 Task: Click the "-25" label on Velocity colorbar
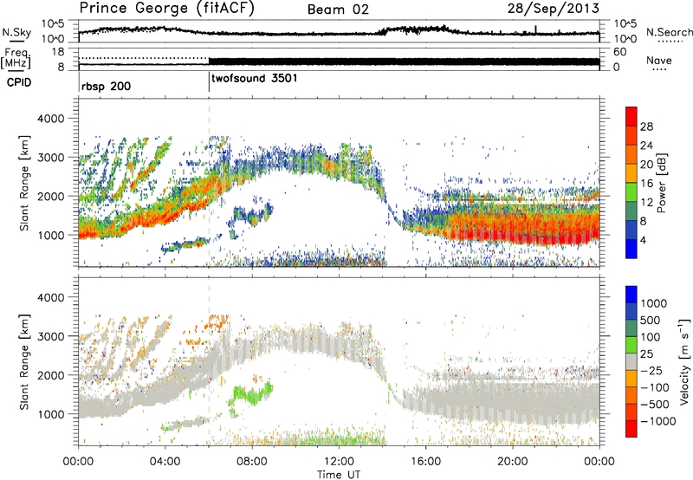[x=651, y=370]
